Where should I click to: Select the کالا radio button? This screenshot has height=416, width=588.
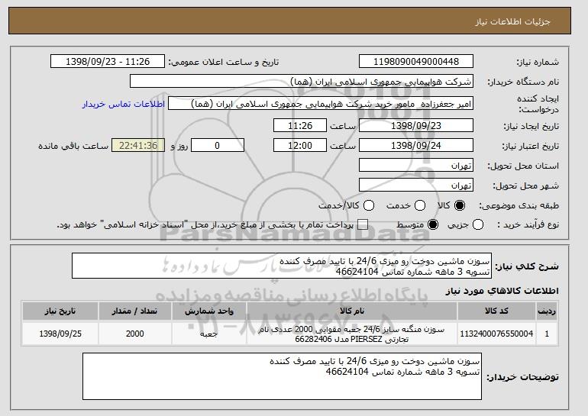click(460, 205)
